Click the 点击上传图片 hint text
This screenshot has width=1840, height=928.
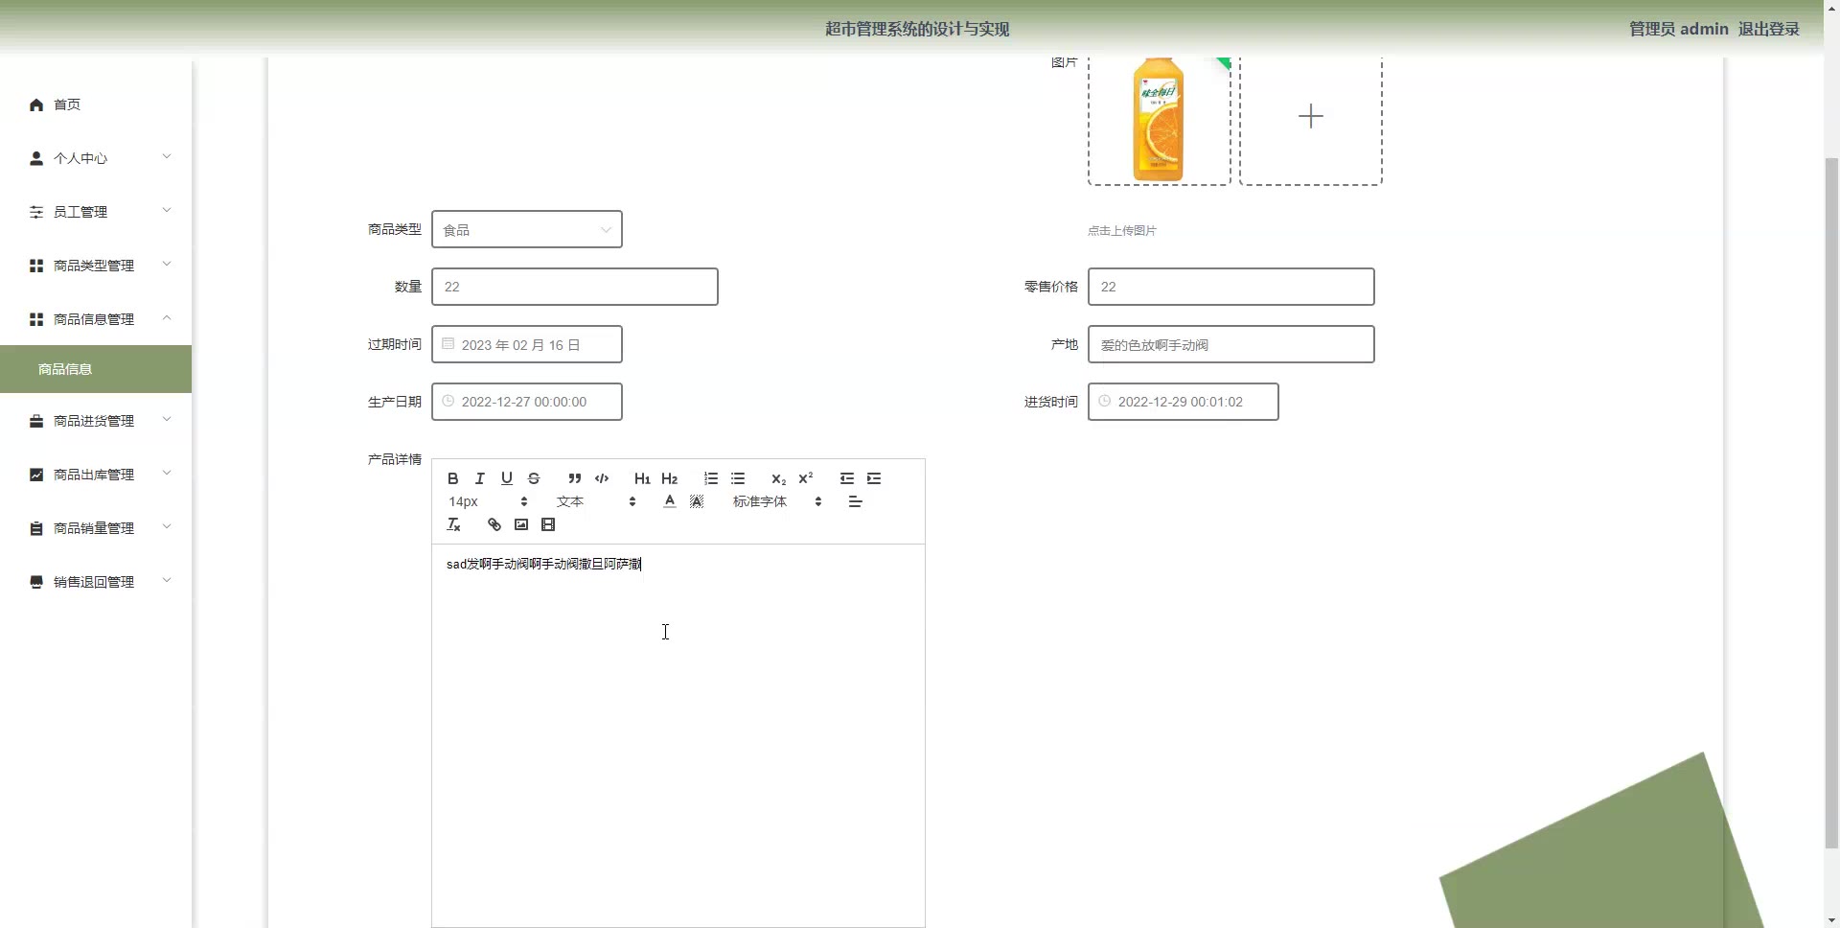1122,231
